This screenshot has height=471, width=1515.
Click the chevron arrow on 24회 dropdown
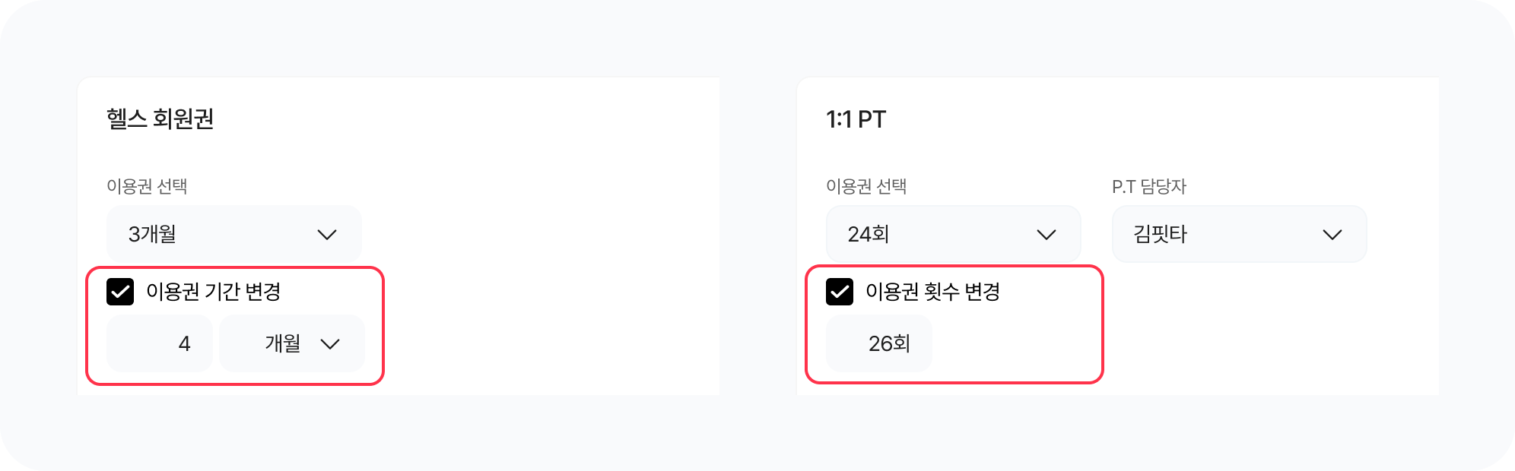(1047, 235)
